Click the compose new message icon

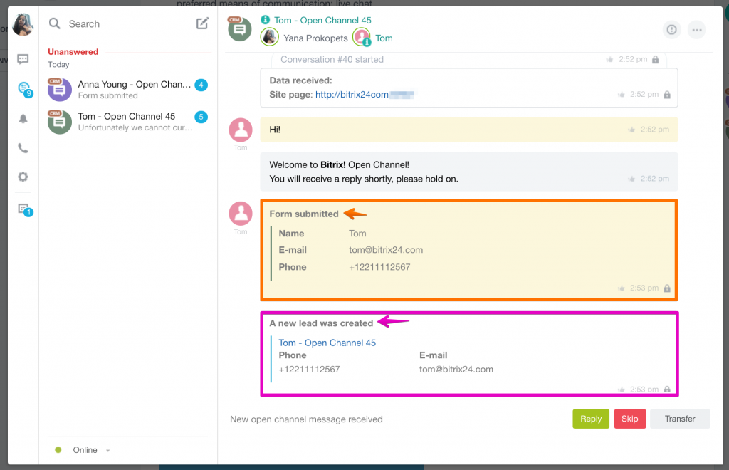pyautogui.click(x=202, y=23)
